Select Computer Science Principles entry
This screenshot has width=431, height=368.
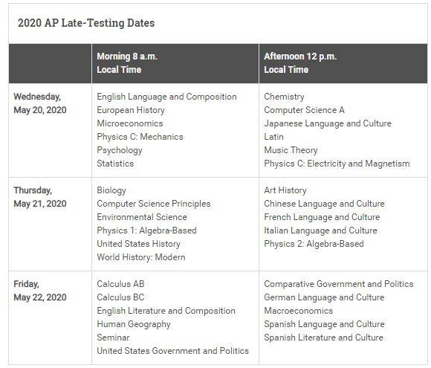[154, 204]
